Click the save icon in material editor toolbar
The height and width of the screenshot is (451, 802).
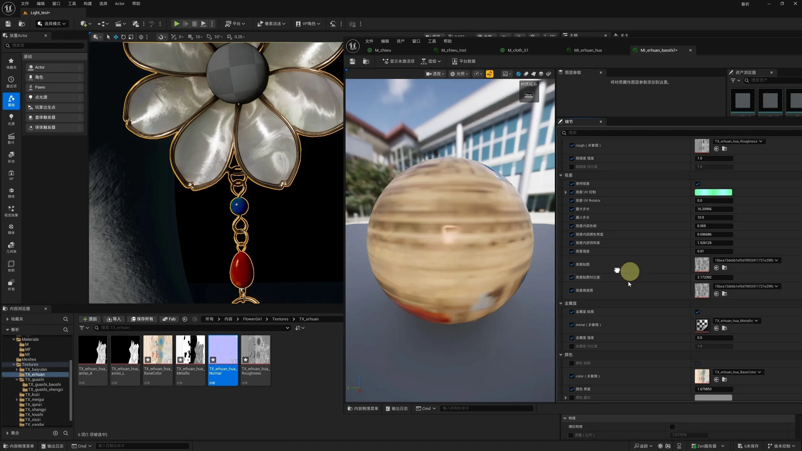[x=352, y=61]
